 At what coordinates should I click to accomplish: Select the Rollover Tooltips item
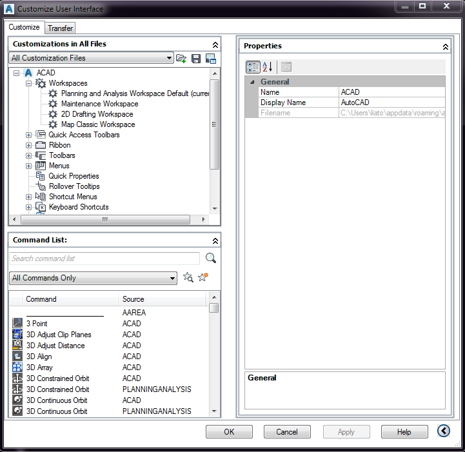[74, 186]
